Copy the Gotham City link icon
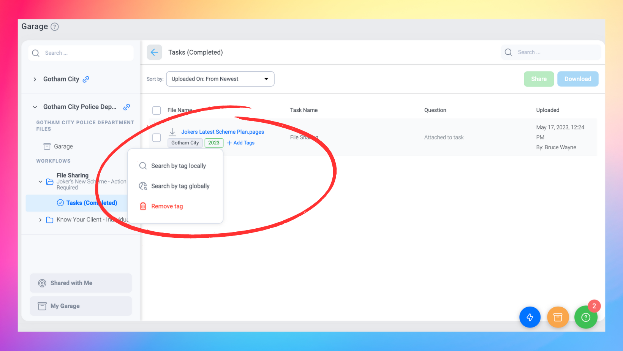 click(x=86, y=79)
